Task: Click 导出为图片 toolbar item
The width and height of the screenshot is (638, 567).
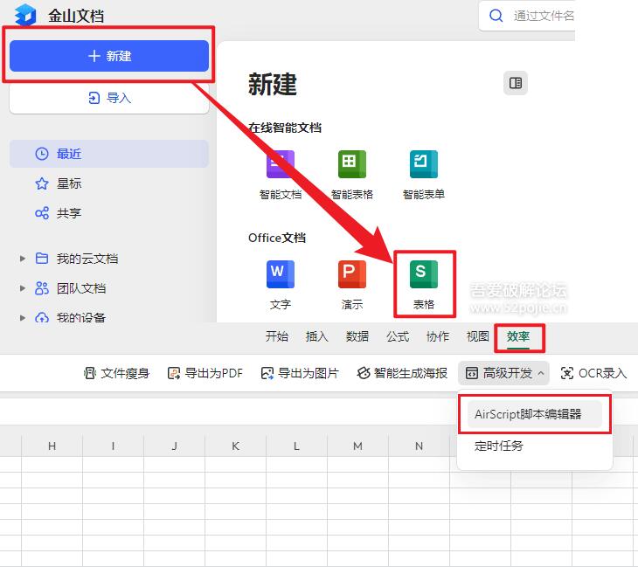Action: point(300,373)
